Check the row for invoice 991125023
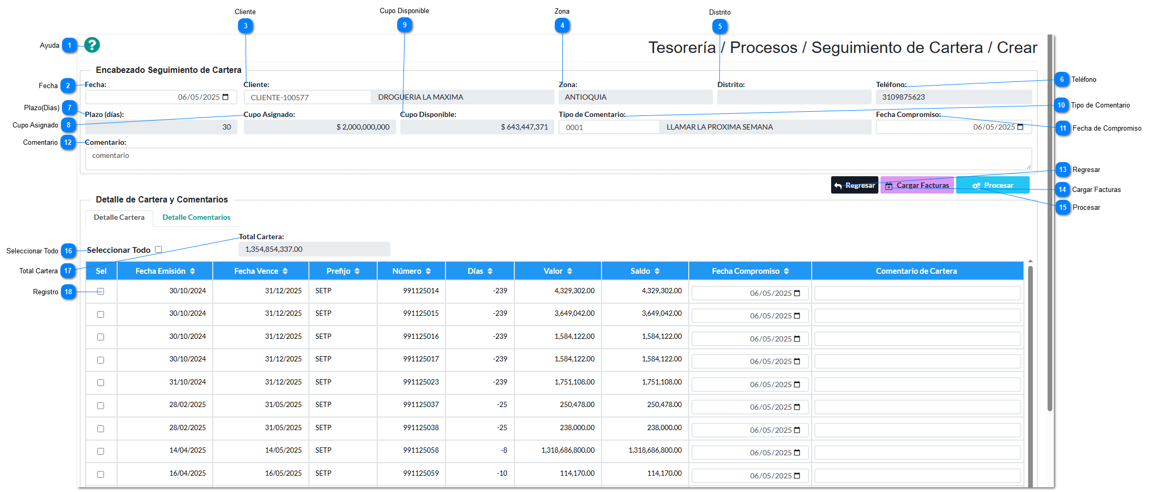Screen dimensions: 1150x492 point(101,383)
